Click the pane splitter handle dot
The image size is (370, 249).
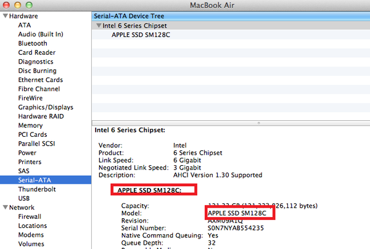259,123
